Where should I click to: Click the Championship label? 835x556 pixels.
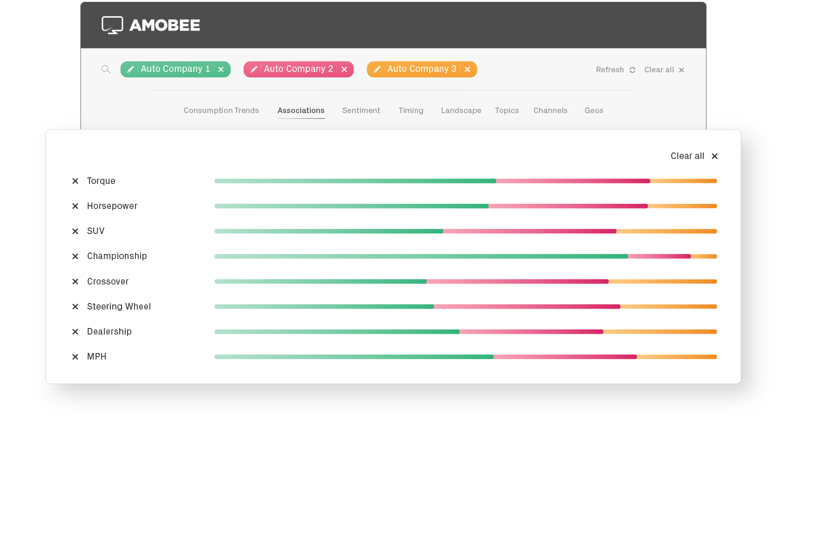point(117,256)
